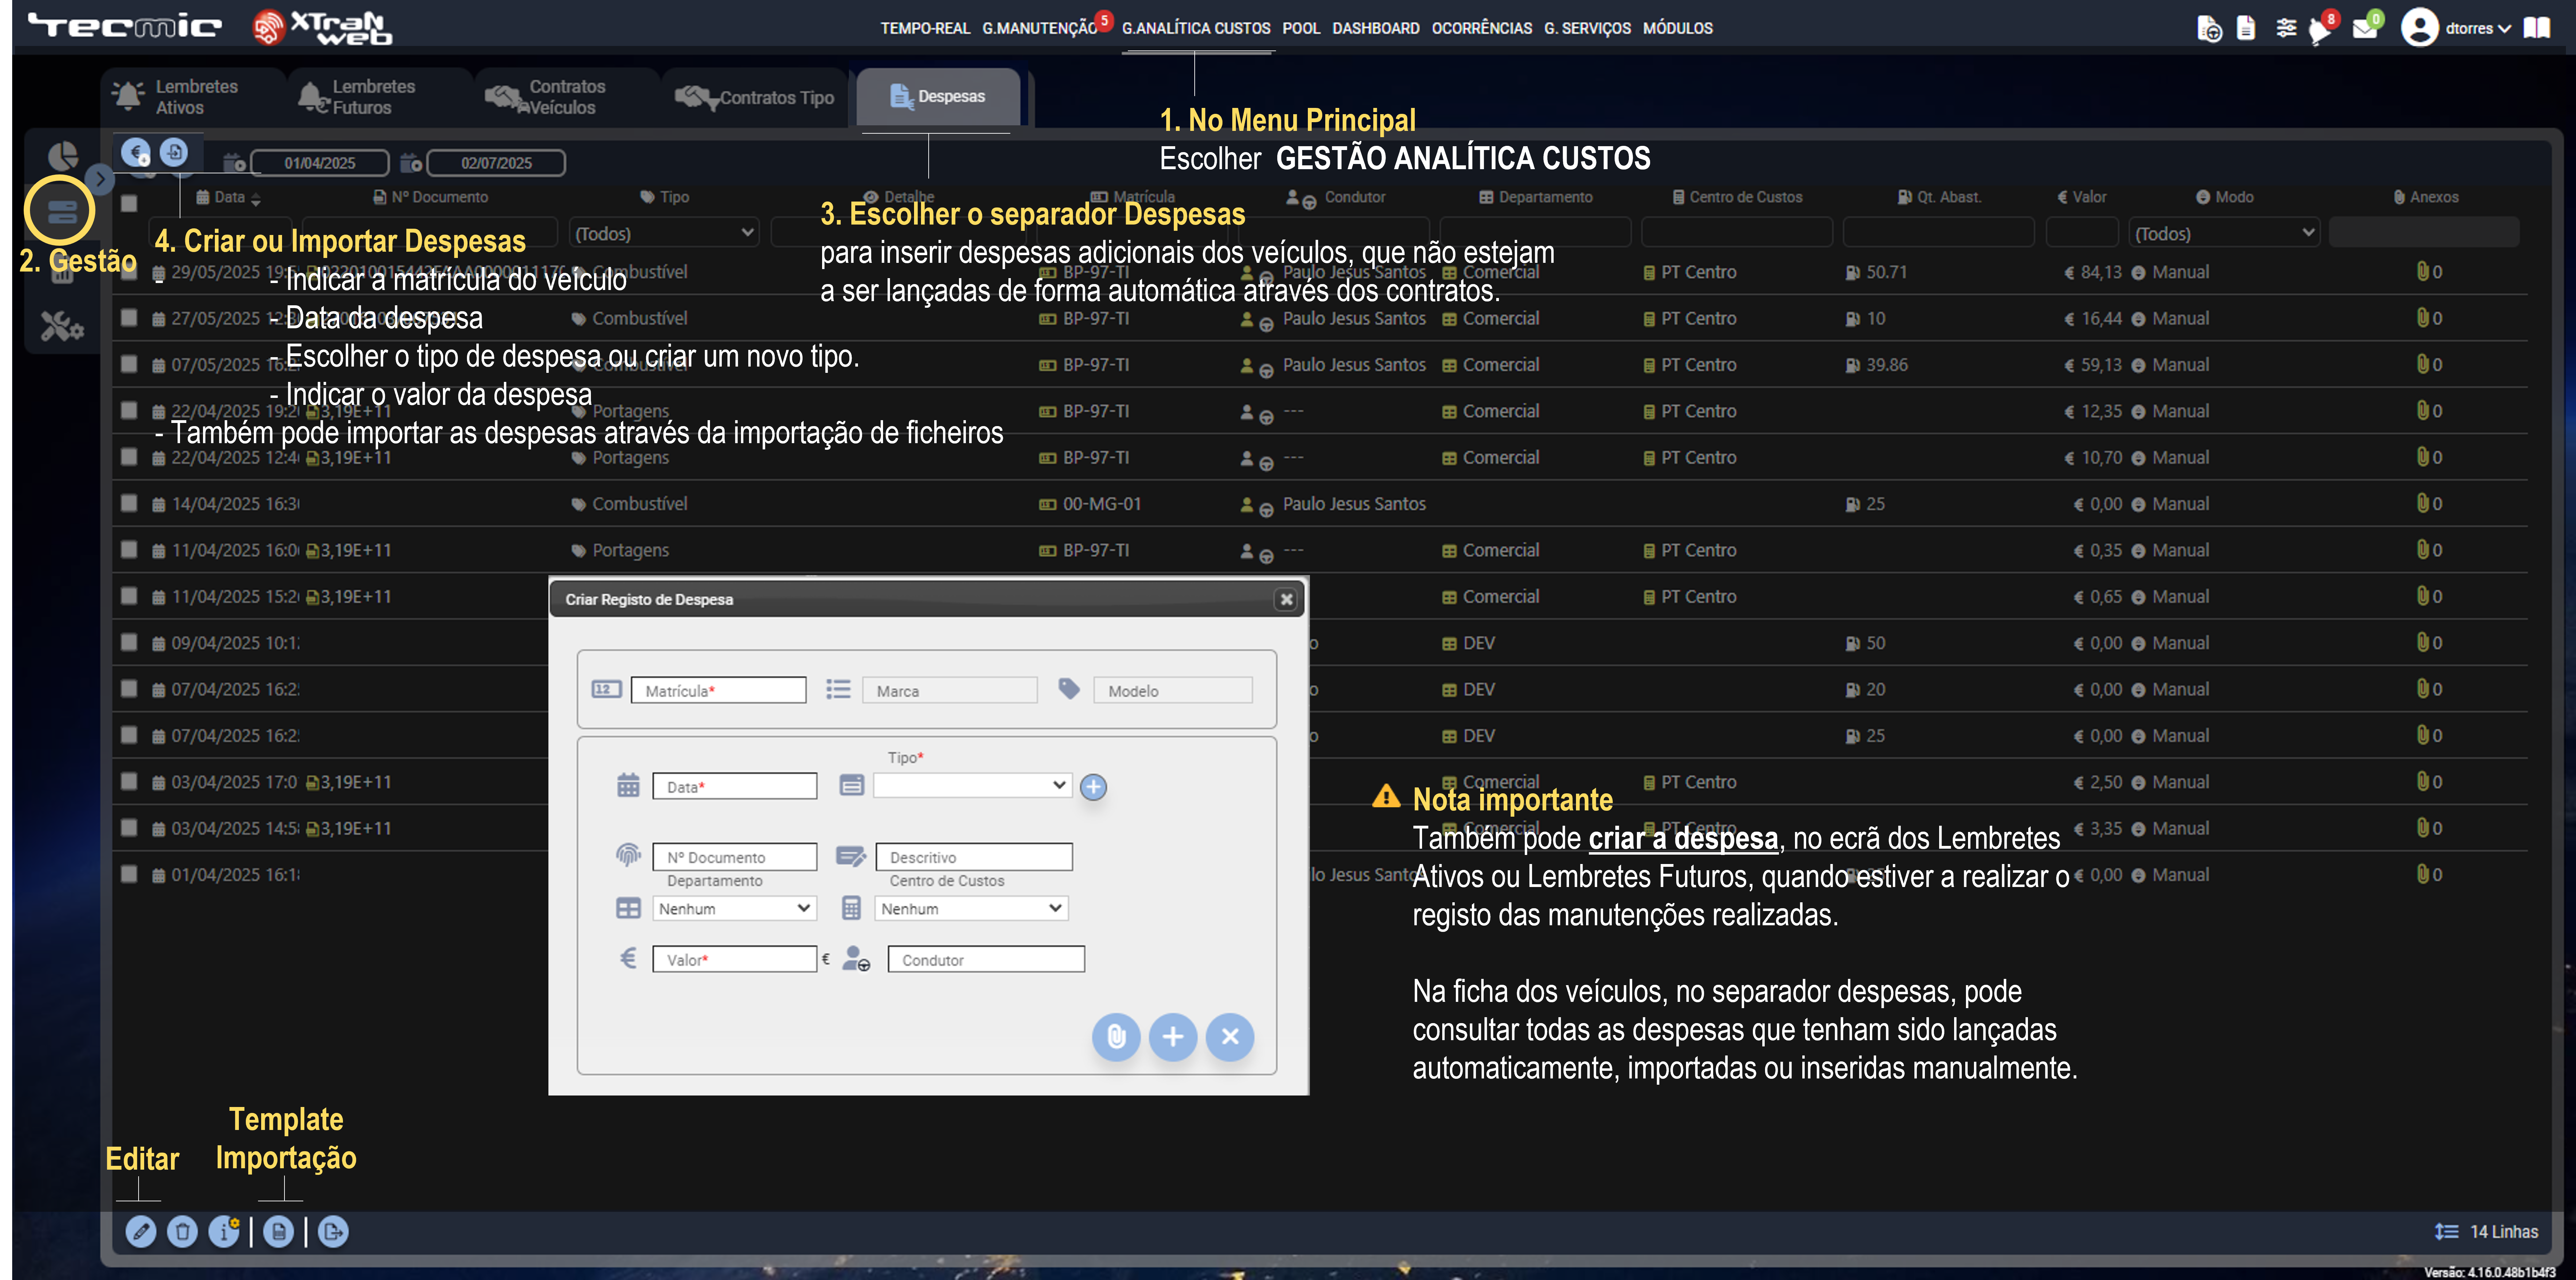Screen dimensions: 2576x1280
Task: Select the checkbox for row 29/05/2025
Action: (129, 272)
